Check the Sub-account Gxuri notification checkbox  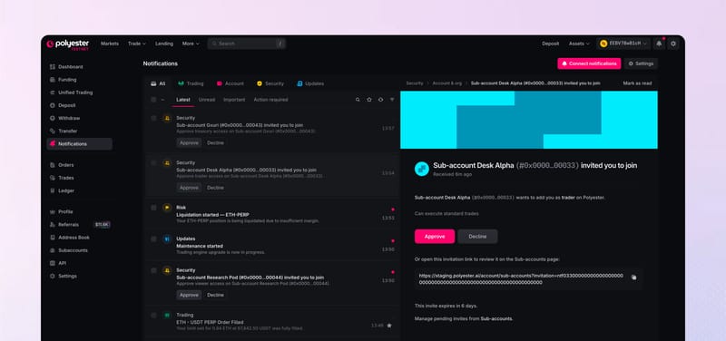pyautogui.click(x=153, y=118)
